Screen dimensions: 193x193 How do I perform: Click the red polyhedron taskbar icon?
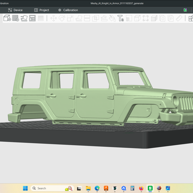[x=159, y=188]
